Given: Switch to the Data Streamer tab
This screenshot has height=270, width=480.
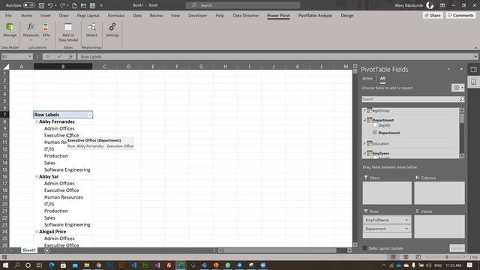Looking at the screenshot, I should [x=245, y=15].
